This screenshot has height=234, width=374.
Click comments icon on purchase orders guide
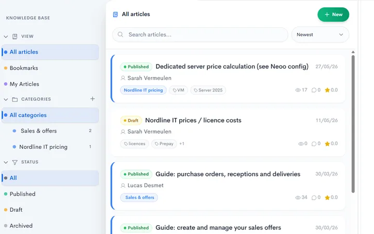pos(314,198)
